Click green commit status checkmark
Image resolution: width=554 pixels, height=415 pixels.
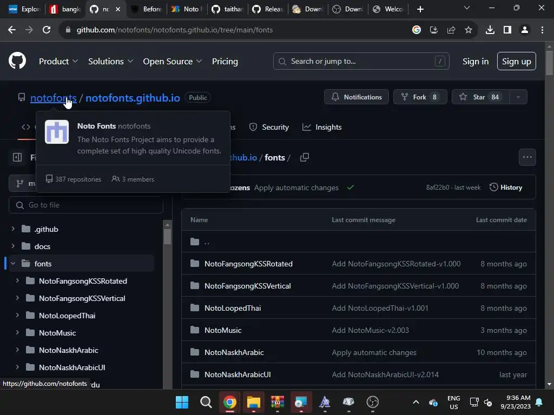pyautogui.click(x=350, y=188)
